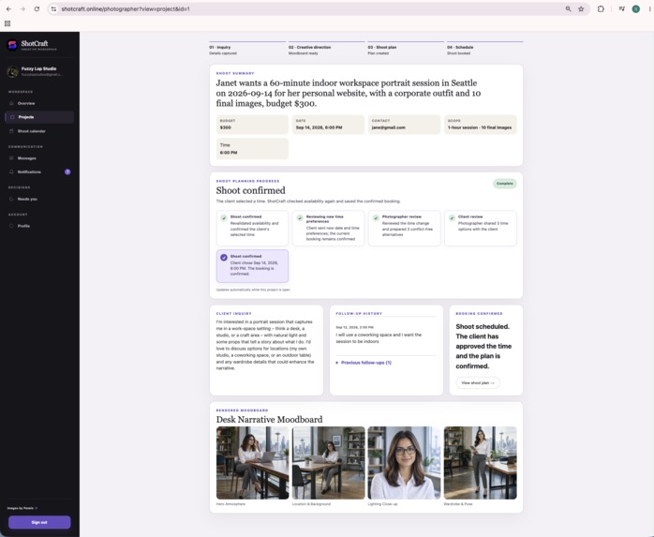Click the Profile icon in sidebar
654x537 pixels.
11,226
